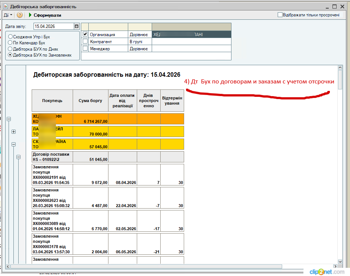Enable 'Відображати тільки просрочені' checkbox
Screen dimensions: 350x276
tap(280, 15)
